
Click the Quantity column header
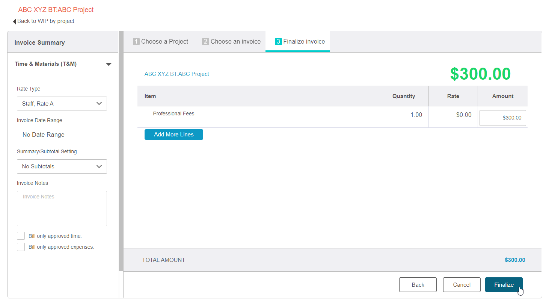click(x=404, y=96)
